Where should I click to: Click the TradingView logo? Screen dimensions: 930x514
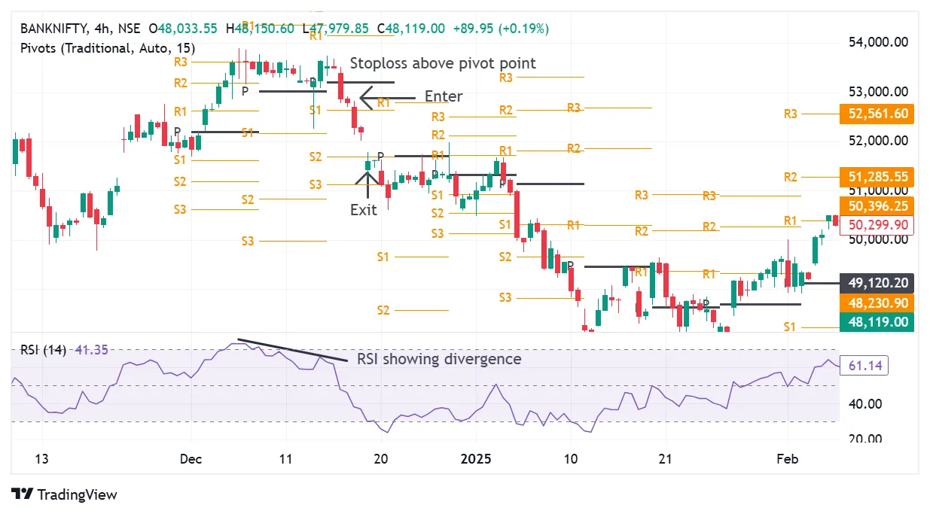65,494
